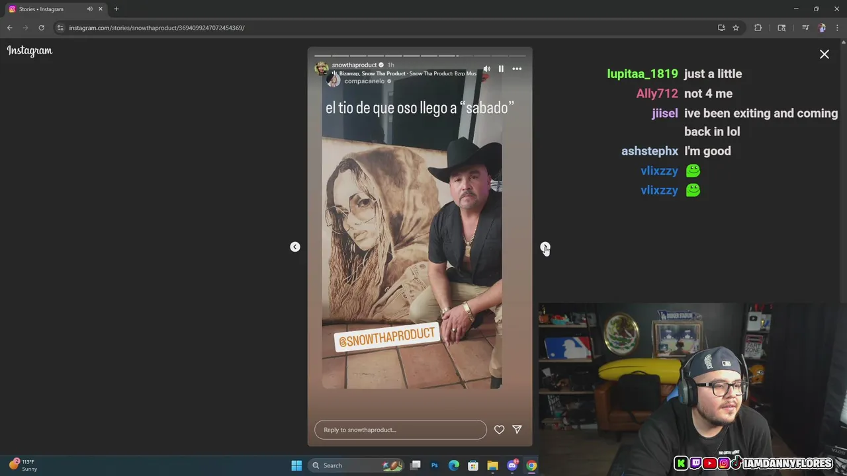Pause the story playback
The height and width of the screenshot is (476, 847).
[501, 69]
